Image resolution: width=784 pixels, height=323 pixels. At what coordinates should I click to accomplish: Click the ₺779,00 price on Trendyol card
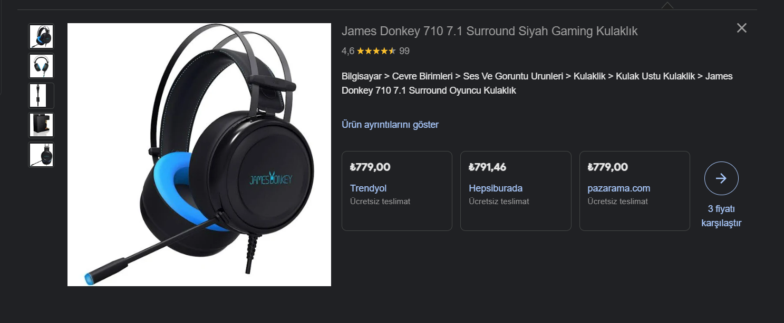click(370, 167)
